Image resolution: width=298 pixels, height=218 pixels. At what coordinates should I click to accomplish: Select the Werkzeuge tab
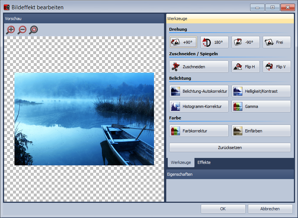[x=181, y=162]
